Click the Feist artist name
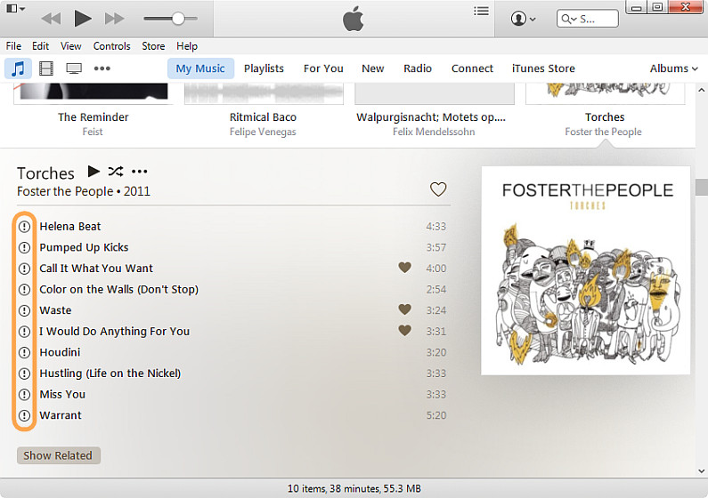The width and height of the screenshot is (708, 498). click(93, 132)
